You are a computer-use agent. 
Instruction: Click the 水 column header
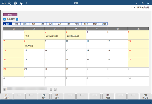pos(76,29)
